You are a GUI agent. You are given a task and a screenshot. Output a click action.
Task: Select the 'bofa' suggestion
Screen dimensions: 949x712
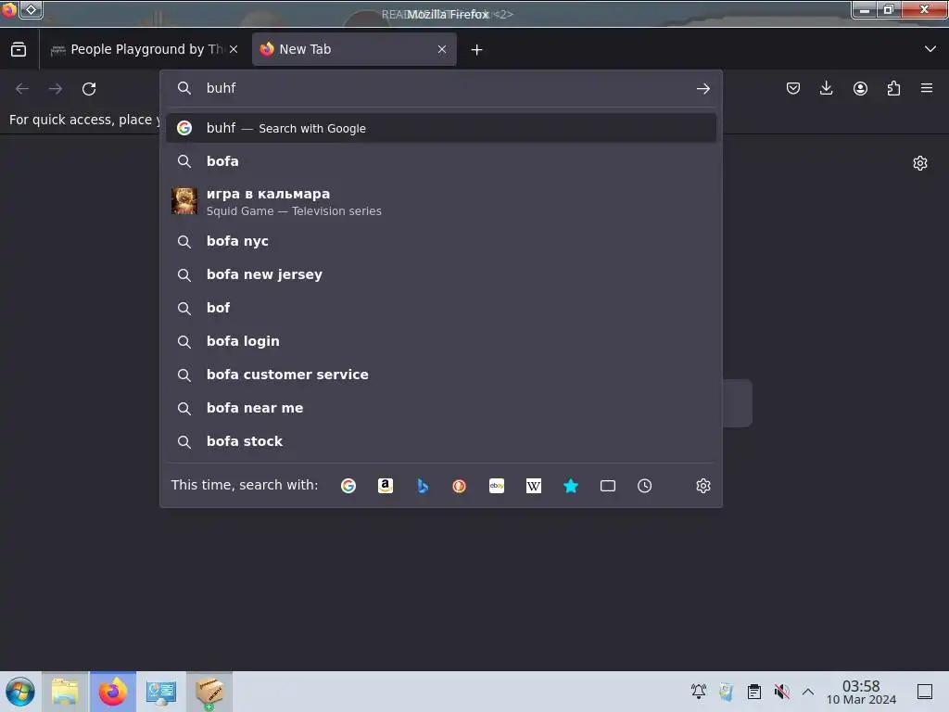tap(441, 161)
